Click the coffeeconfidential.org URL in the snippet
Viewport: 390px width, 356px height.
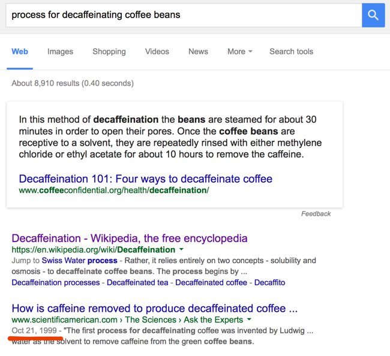(x=114, y=191)
